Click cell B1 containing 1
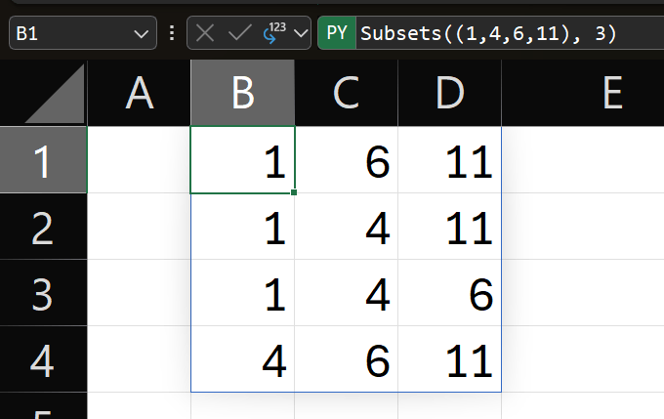664x419 pixels. pyautogui.click(x=242, y=160)
